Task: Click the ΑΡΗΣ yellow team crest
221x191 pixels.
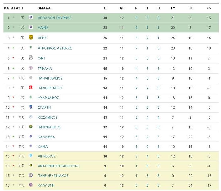Action: (x=31, y=37)
